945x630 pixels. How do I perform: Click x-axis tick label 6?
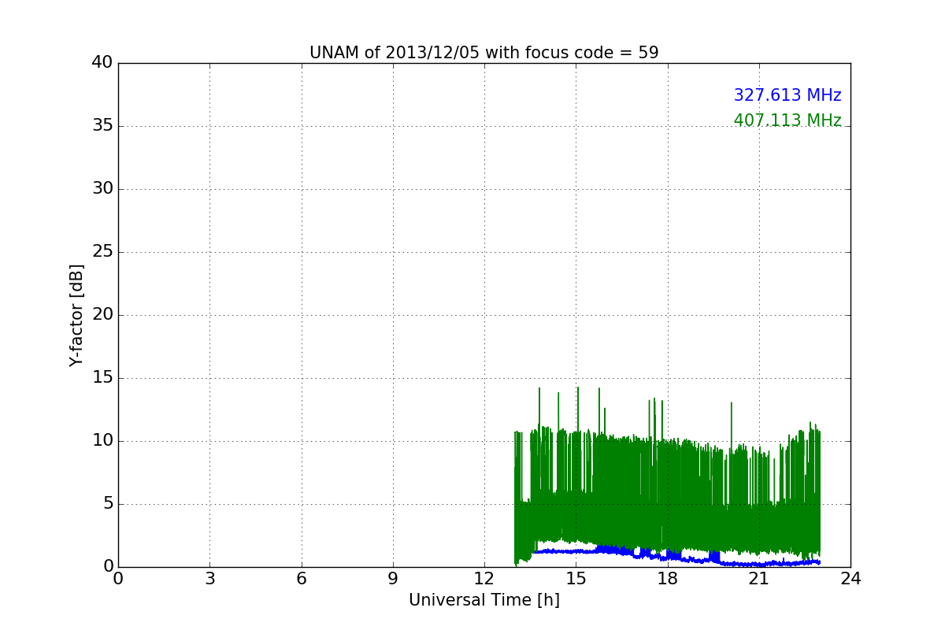tap(301, 579)
